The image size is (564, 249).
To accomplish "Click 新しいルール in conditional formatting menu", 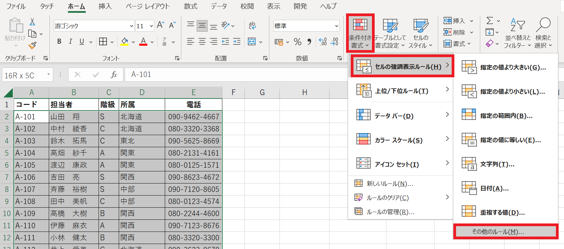I will pos(389,183).
